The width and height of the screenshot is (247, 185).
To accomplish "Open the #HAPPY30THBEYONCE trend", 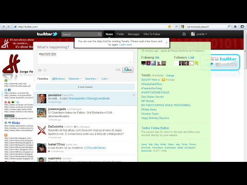I will point(155,92).
